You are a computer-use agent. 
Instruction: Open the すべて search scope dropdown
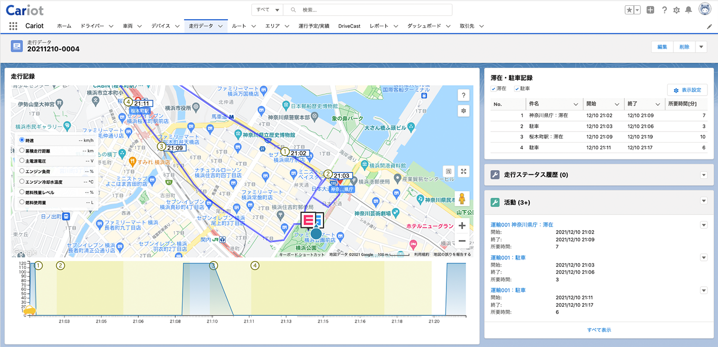point(268,10)
